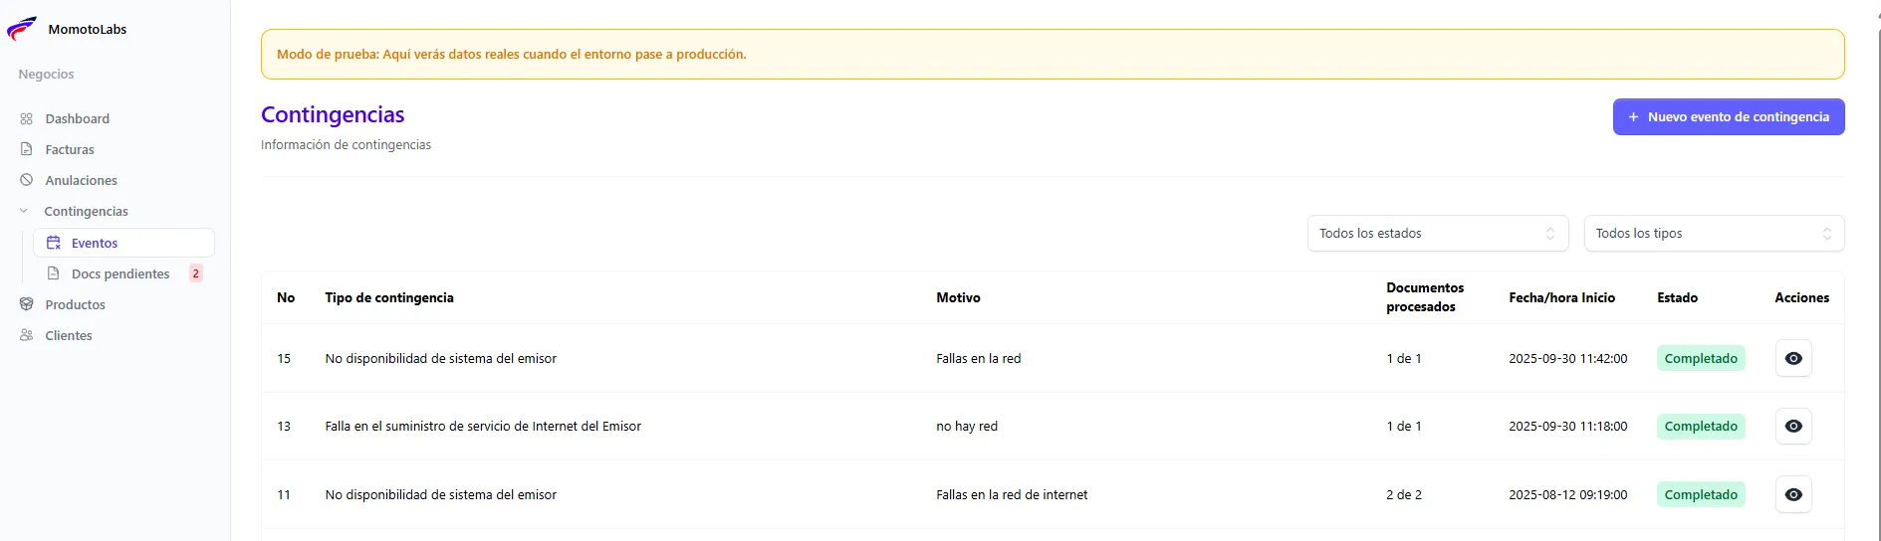Image resolution: width=1881 pixels, height=541 pixels.
Task: Click the Eventos calendar icon
Action: (54, 243)
